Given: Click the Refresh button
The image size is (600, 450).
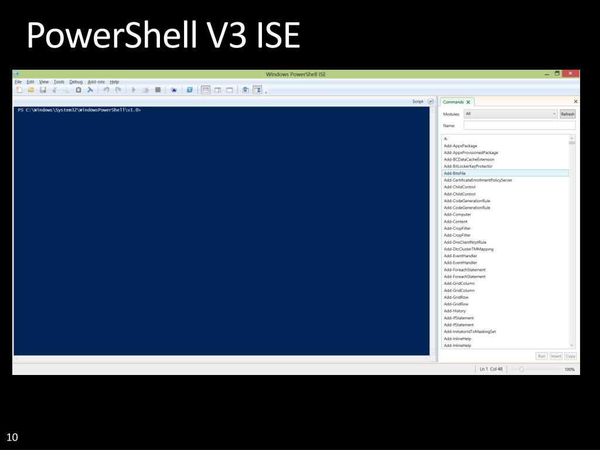Looking at the screenshot, I should tap(567, 114).
